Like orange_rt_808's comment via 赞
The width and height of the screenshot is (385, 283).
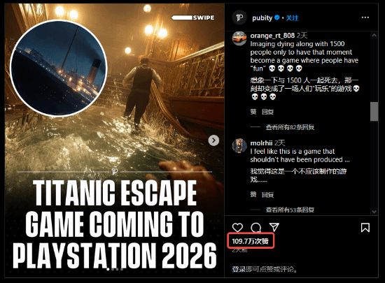point(253,112)
